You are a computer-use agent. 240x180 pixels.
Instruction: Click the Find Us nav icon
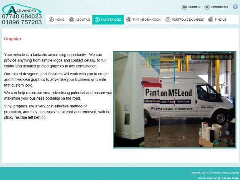[x=211, y=20]
